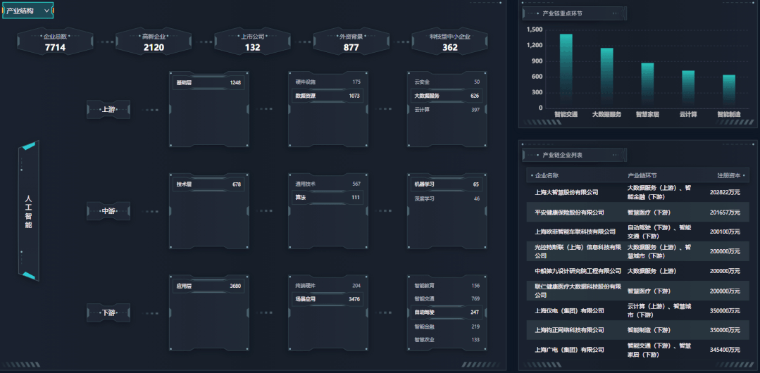Click the 企业总数 7714 stat card
Image resolution: width=760 pixels, height=373 pixels.
click(x=55, y=42)
